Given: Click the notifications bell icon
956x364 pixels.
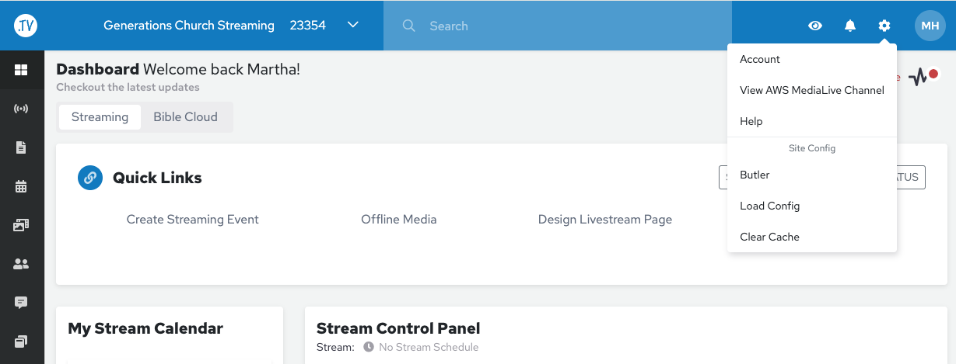Looking at the screenshot, I should 850,26.
